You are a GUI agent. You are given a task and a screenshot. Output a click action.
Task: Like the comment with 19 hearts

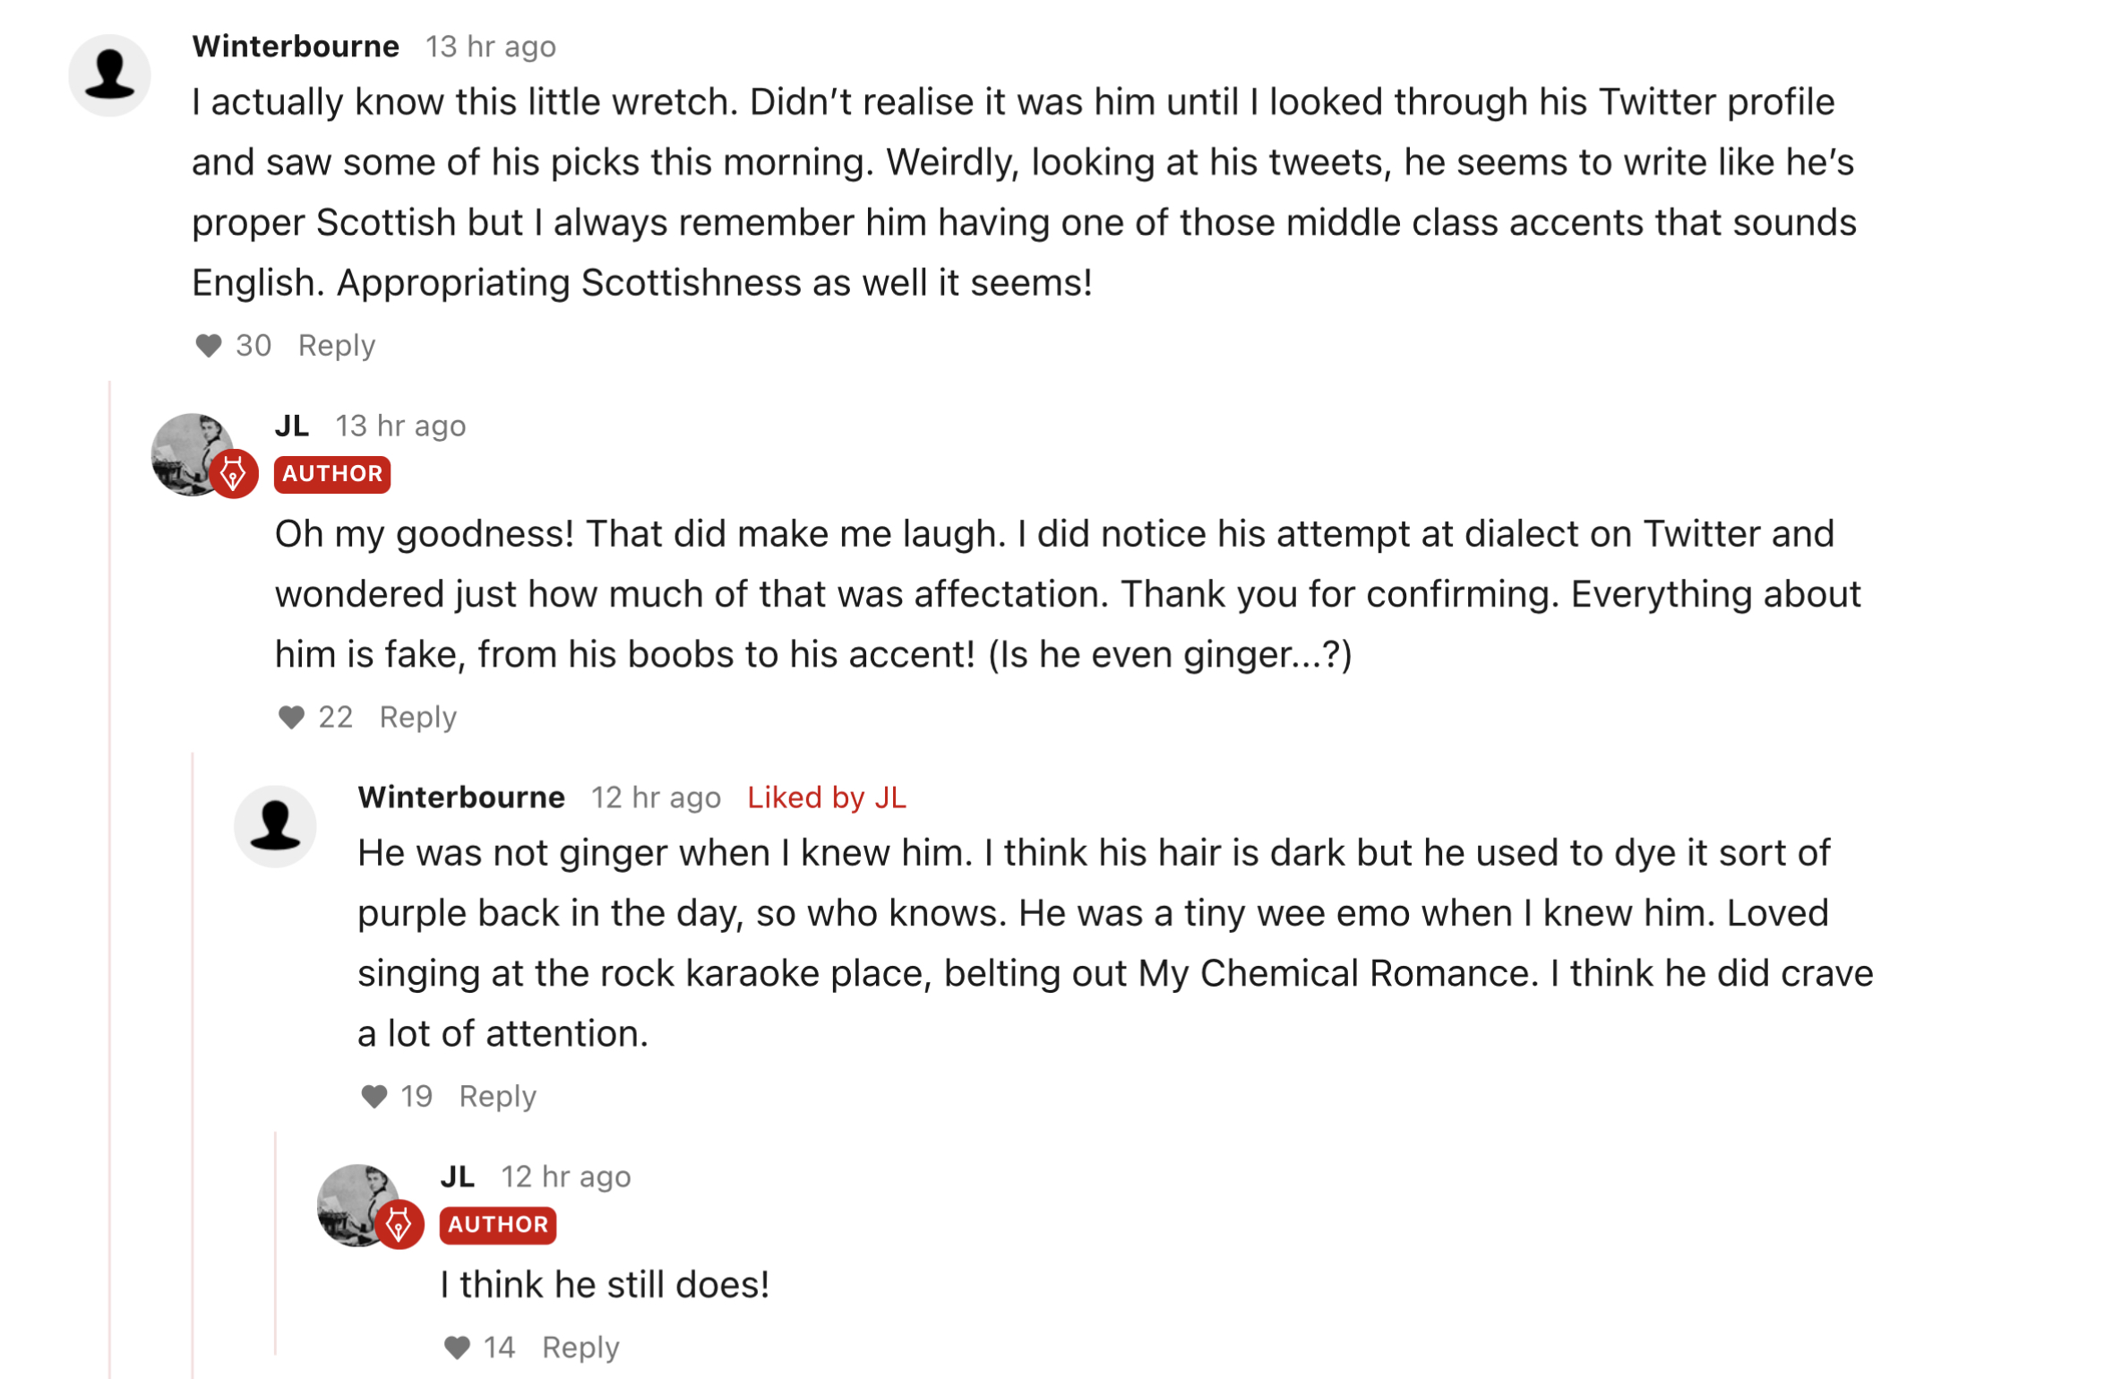point(374,1096)
